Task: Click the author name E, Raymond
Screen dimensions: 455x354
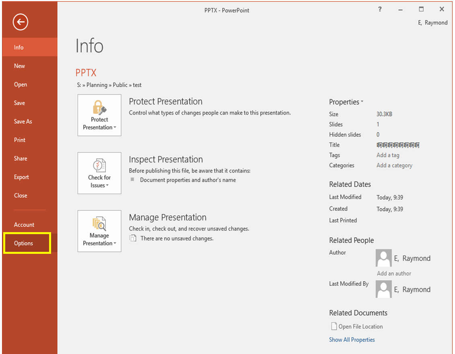Action: (x=412, y=258)
